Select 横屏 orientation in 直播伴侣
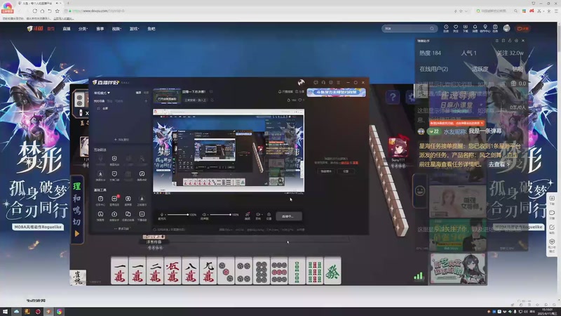The image size is (561, 316). [138, 93]
